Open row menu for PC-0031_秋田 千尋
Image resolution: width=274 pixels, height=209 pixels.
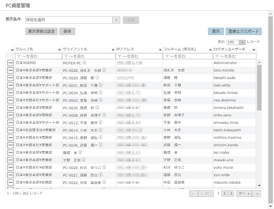coord(10,85)
